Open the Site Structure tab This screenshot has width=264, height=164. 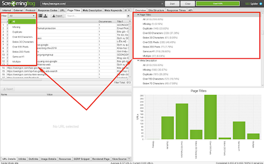[x=156, y=10]
